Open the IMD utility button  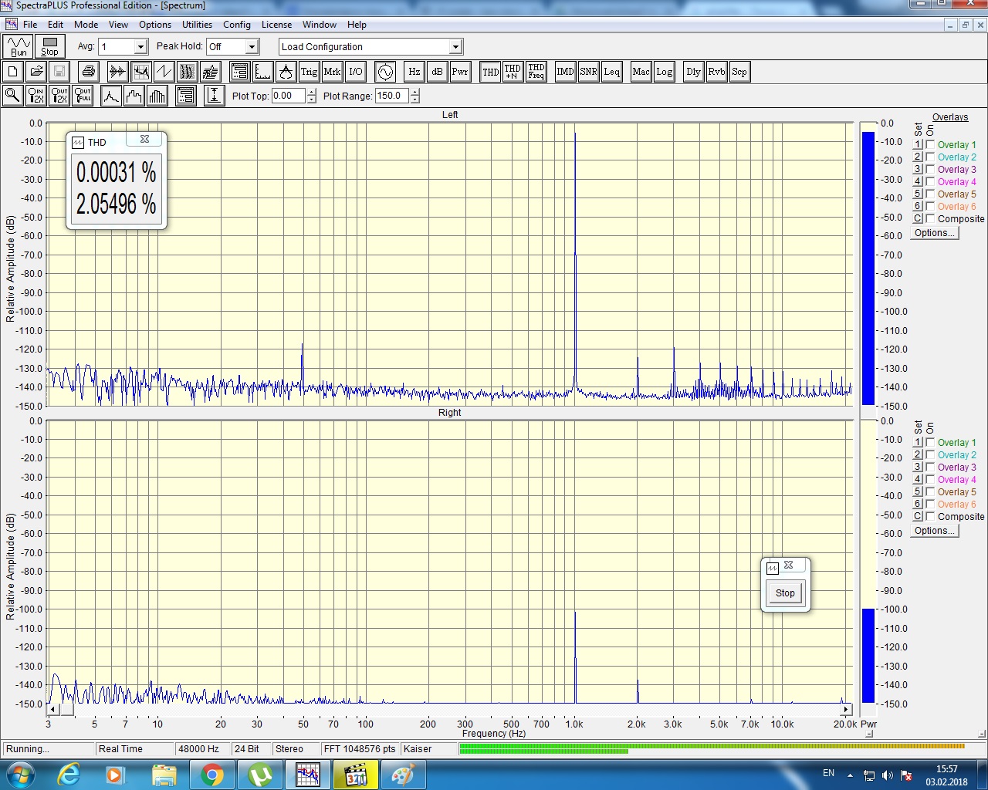[565, 72]
